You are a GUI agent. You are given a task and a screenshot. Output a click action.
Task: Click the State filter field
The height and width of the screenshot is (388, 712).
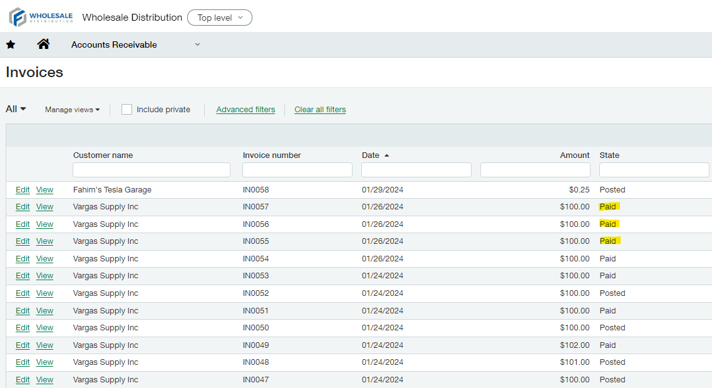pyautogui.click(x=654, y=170)
